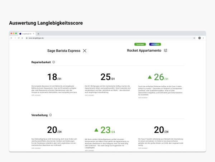Remove Sage Barista Express with X icon
Viewport: 215px width, 162px height.
pos(85,51)
